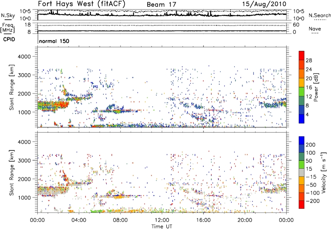The height and width of the screenshot is (229, 331).
Task: Click 'Slant Range [km]' label of power panel
Action: coord(12,87)
